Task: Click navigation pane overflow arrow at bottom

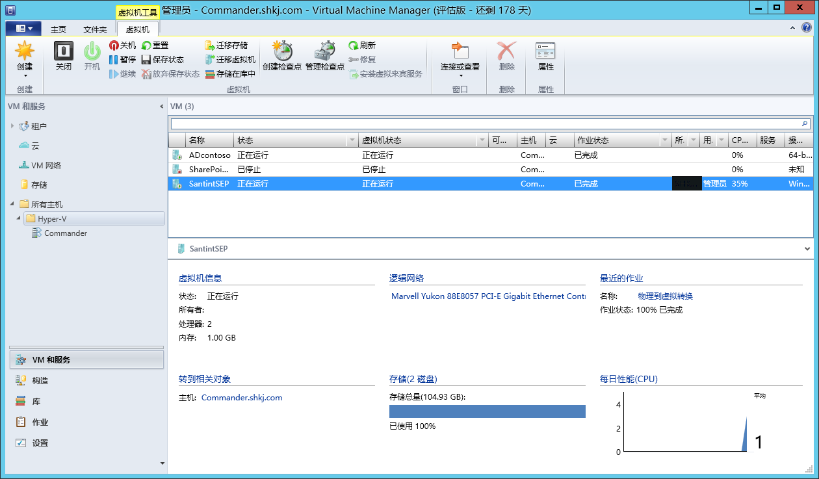Action: tap(162, 463)
